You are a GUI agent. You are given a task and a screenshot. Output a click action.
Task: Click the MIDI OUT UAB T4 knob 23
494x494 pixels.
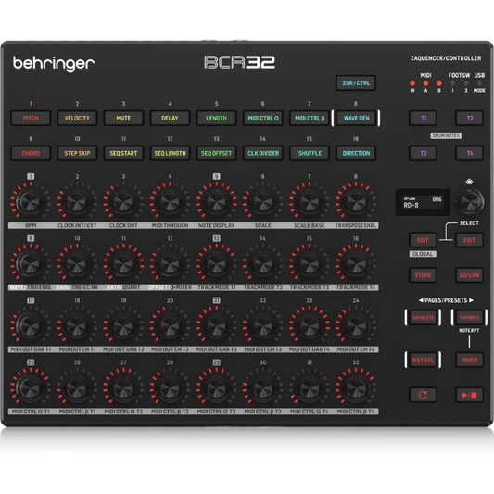click(x=309, y=325)
